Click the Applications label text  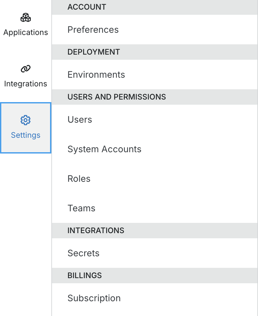(x=25, y=32)
